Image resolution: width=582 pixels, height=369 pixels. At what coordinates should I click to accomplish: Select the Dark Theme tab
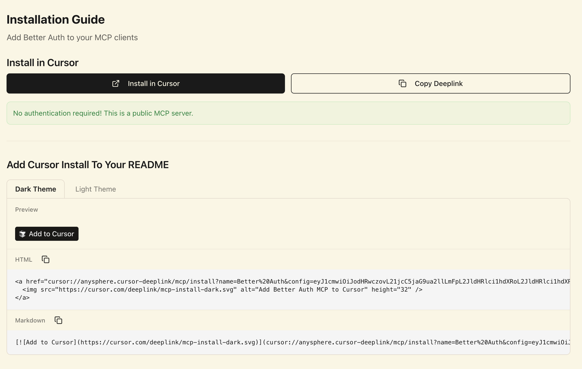pyautogui.click(x=36, y=189)
